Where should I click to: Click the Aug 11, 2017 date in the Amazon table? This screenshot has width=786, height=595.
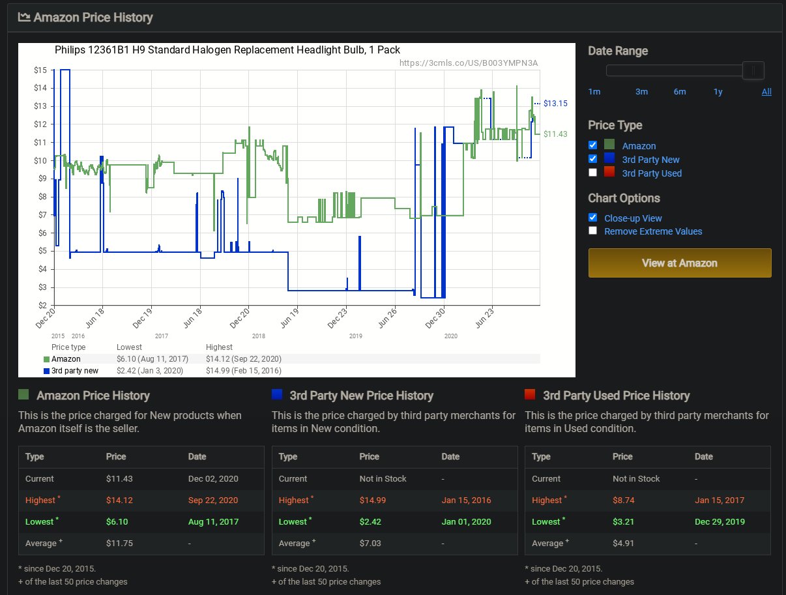tap(213, 521)
